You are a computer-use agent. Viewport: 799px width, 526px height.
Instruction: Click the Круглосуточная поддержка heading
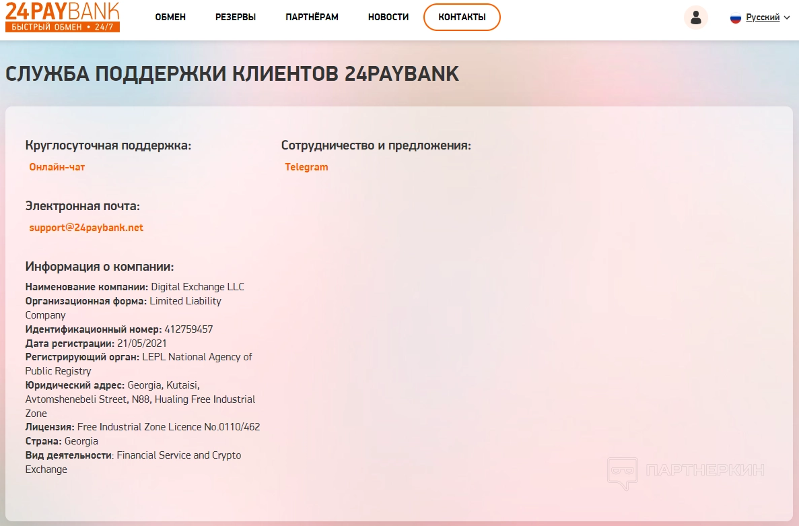coord(108,145)
